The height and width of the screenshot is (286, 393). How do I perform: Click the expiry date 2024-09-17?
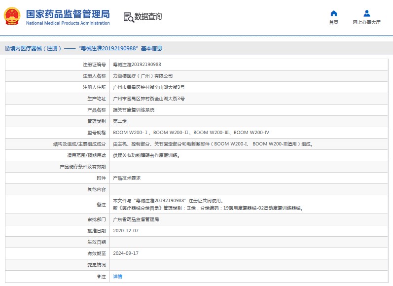[x=126, y=253]
